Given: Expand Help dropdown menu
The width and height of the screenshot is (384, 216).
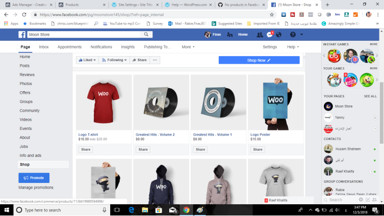Looking at the screenshot, I should 293,47.
